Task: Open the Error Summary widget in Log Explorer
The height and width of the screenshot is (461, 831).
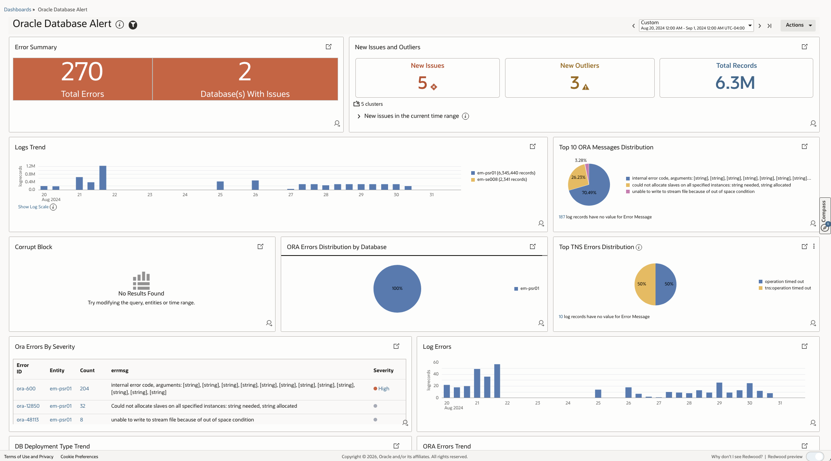Action: 329,47
